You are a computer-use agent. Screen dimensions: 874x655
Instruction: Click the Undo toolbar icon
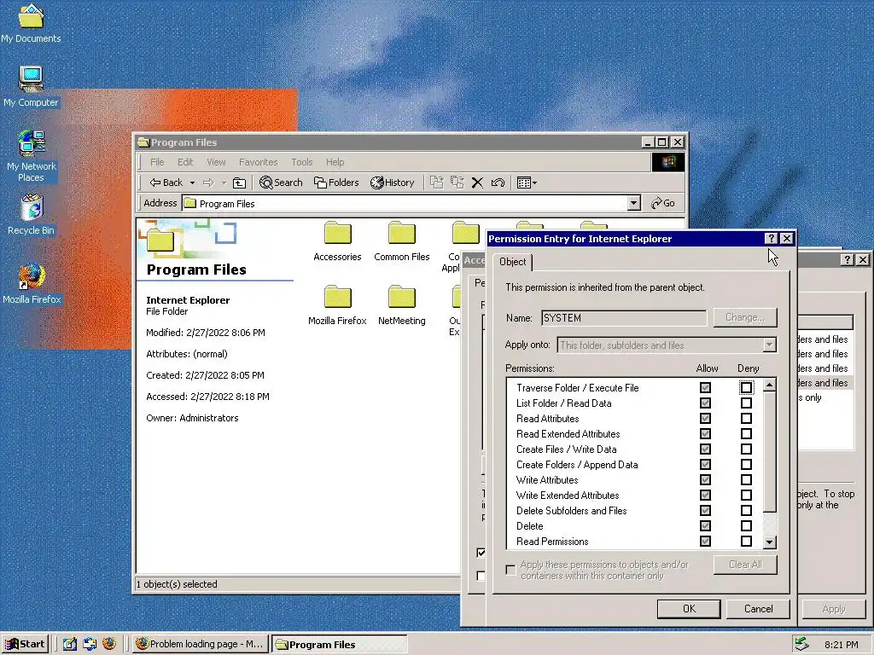(498, 183)
